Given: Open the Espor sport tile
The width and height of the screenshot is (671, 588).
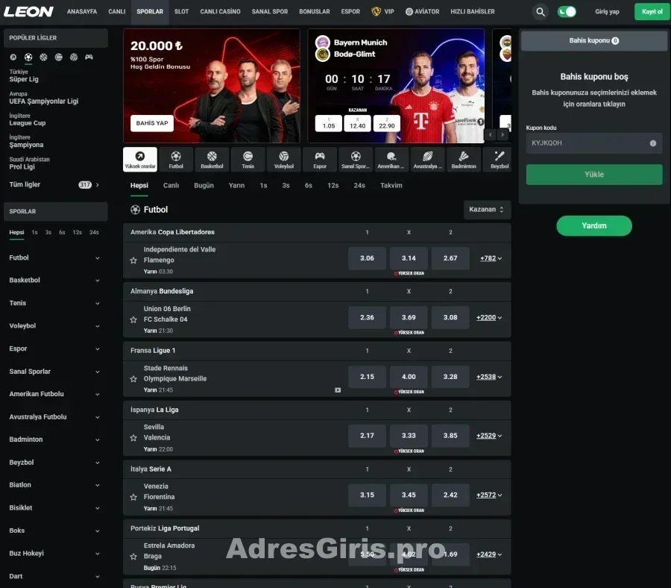Looking at the screenshot, I should coord(320,160).
